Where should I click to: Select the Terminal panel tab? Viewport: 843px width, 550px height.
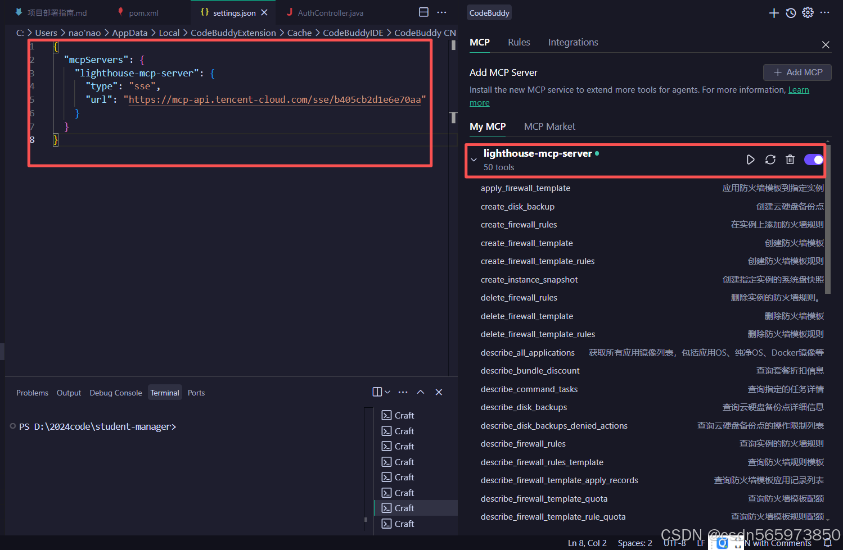pyautogui.click(x=165, y=393)
